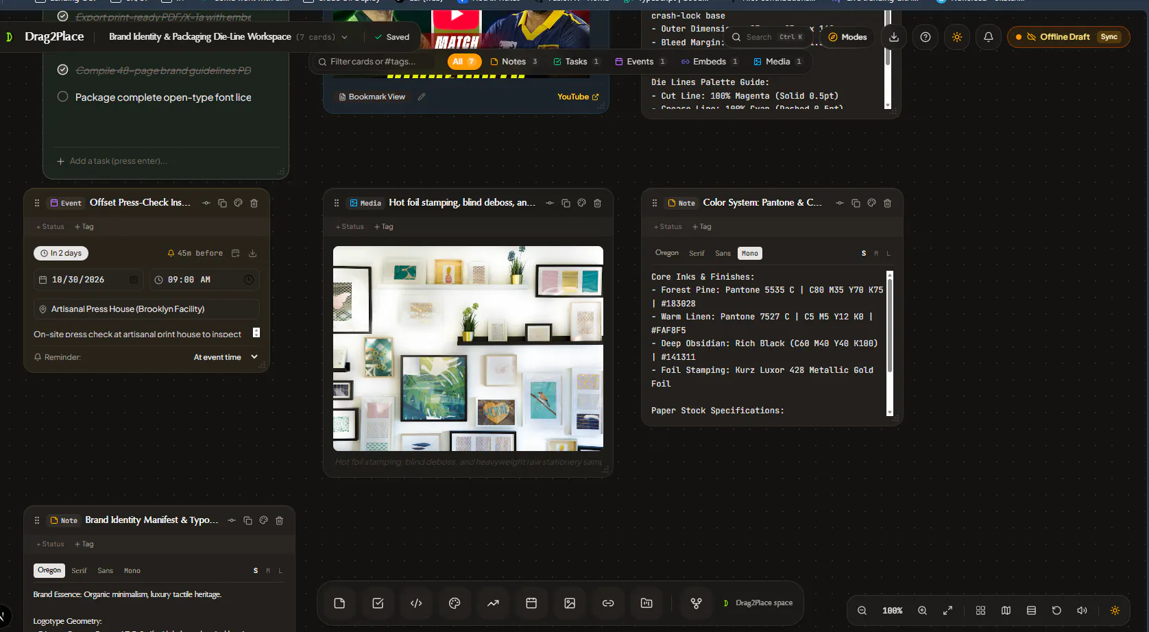1149x632 pixels.
Task: Select the Mono font in Brand Identity note
Action: click(x=132, y=571)
